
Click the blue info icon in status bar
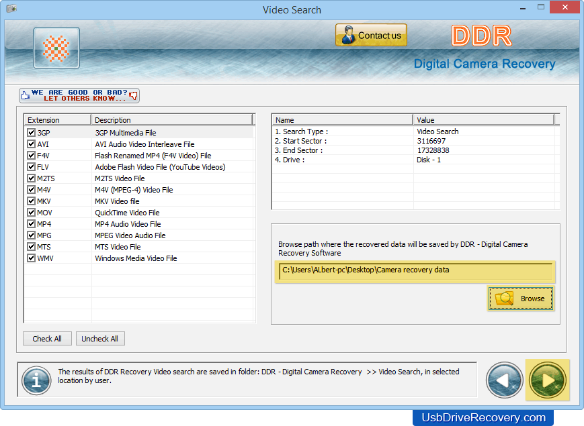[36, 380]
